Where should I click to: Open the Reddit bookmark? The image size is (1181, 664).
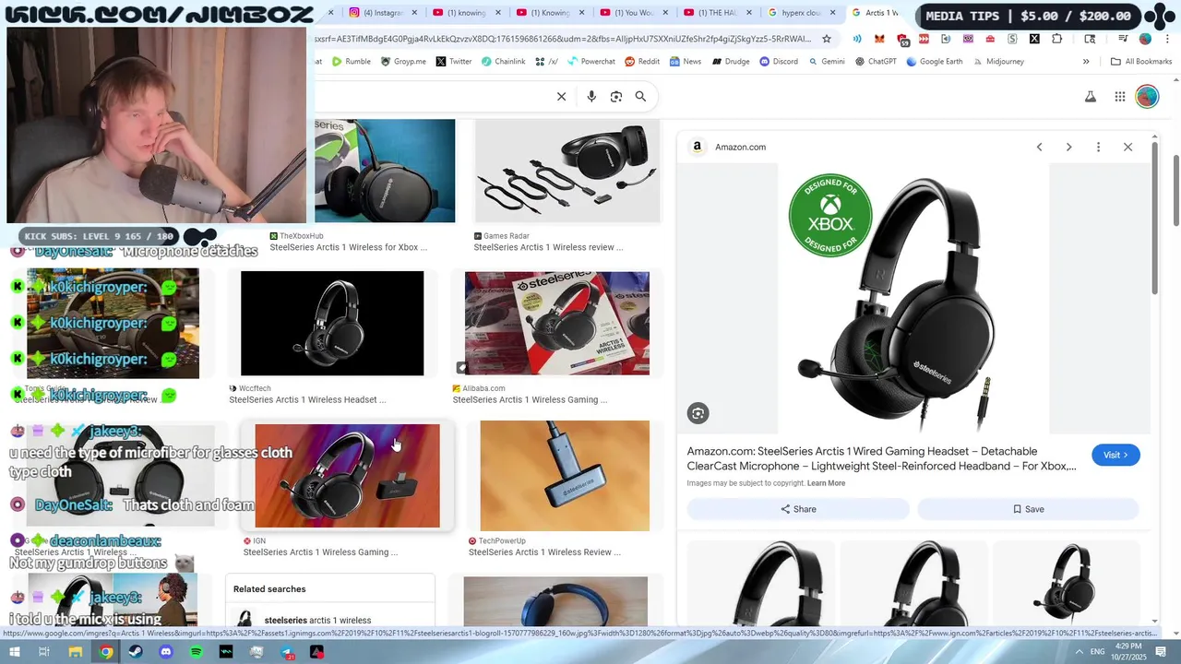pyautogui.click(x=642, y=62)
